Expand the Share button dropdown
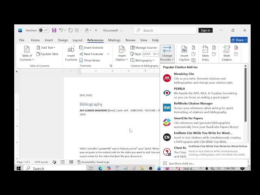 246,40
